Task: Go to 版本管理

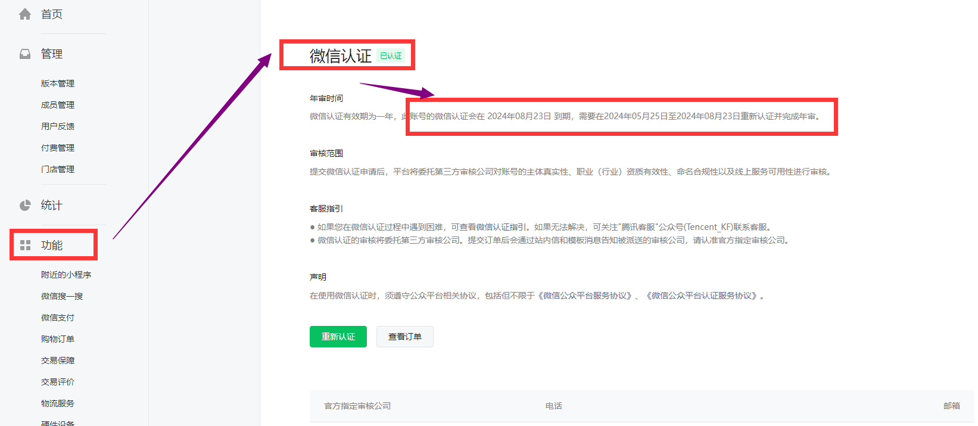Action: pos(58,83)
